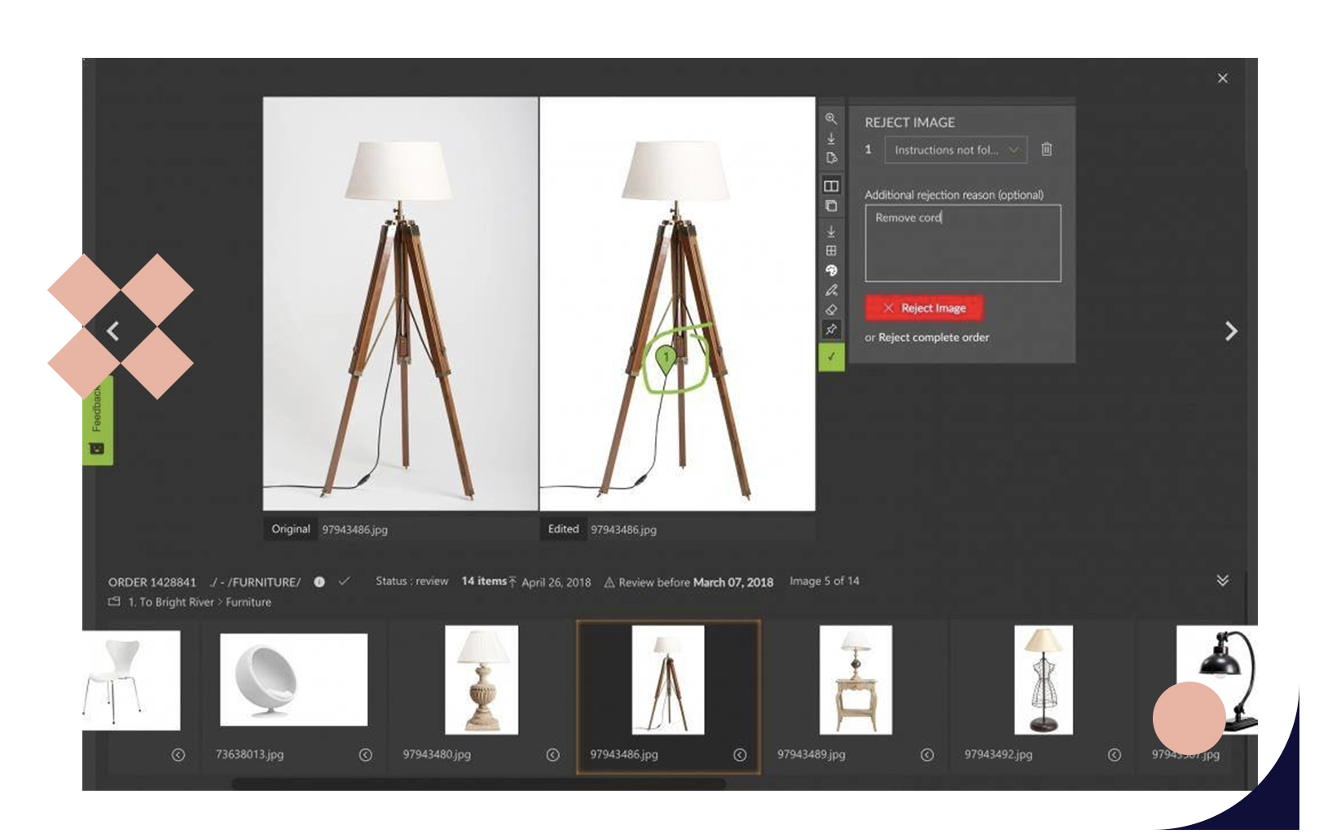This screenshot has width=1341, height=838.
Task: Open the color palette tool
Action: [831, 270]
